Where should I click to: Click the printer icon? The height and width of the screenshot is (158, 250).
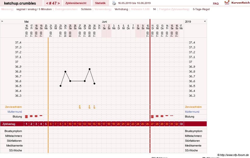(x=114, y=3)
